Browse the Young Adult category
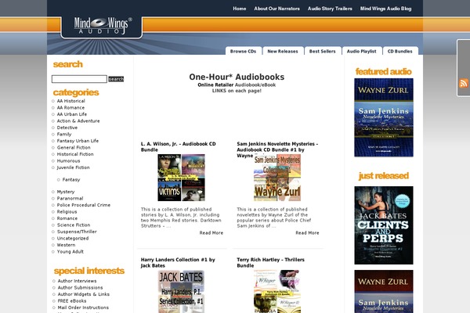This screenshot has height=313, width=470. 70,252
